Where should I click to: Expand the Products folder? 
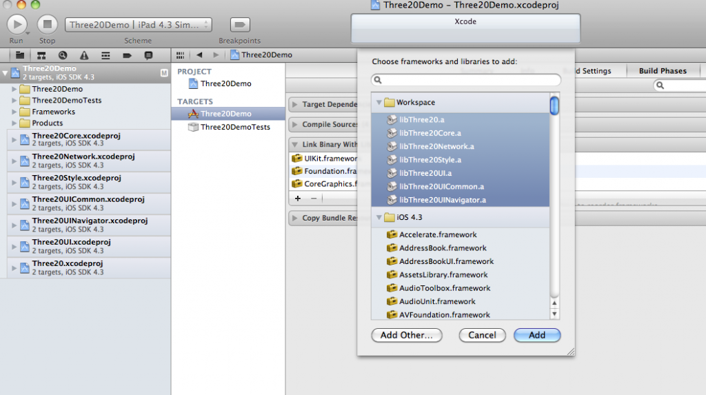pos(14,123)
